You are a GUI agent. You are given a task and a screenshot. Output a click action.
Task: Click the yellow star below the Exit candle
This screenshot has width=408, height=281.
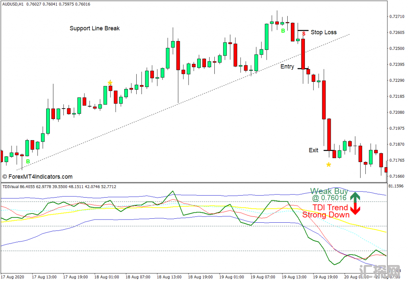[x=329, y=164]
